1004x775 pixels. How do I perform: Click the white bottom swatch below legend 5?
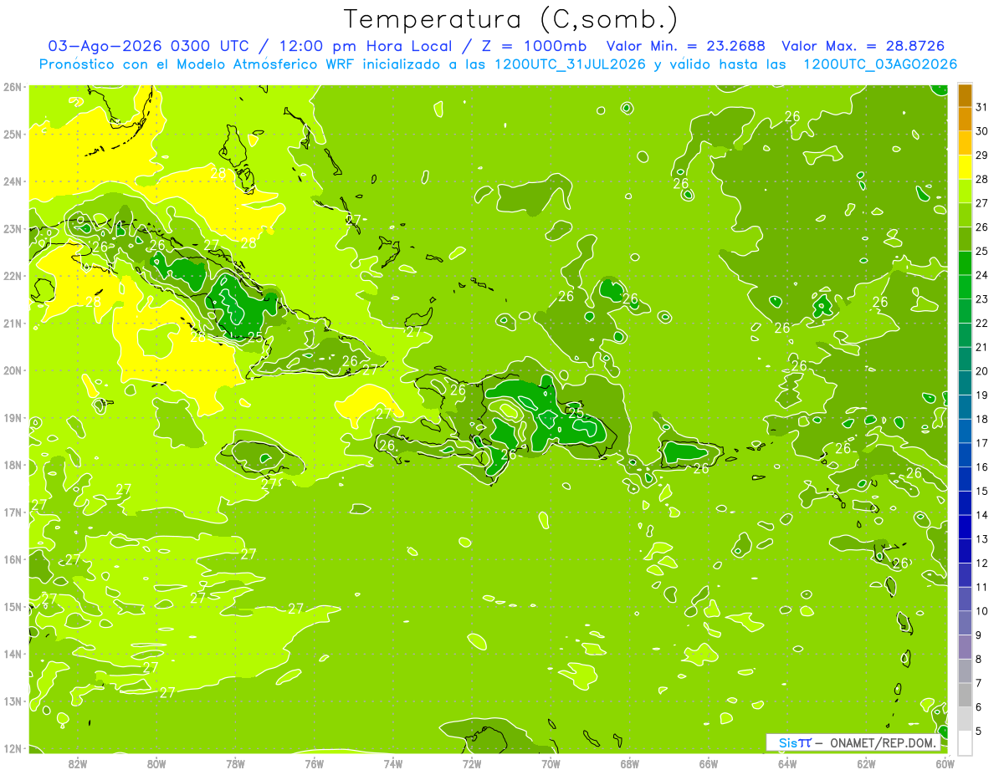(965, 742)
